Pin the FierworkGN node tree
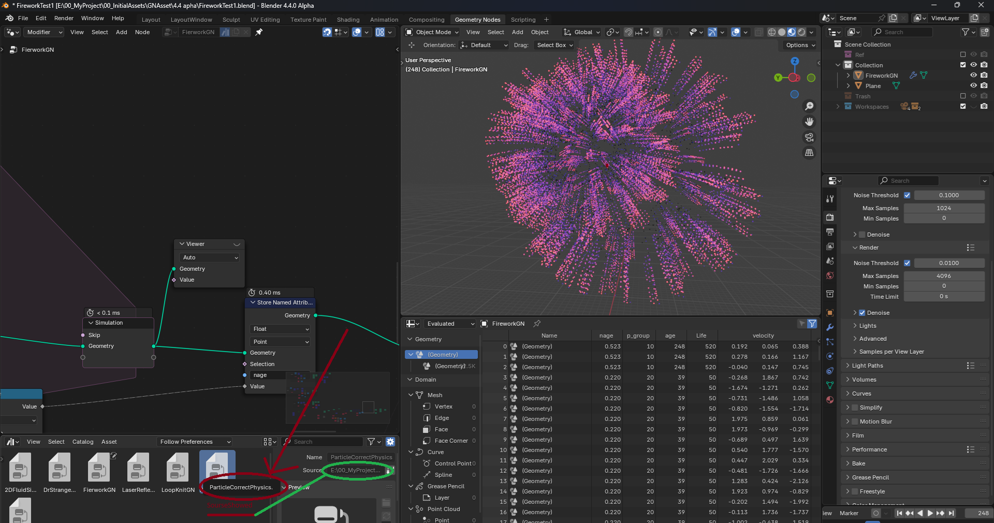 (x=259, y=32)
